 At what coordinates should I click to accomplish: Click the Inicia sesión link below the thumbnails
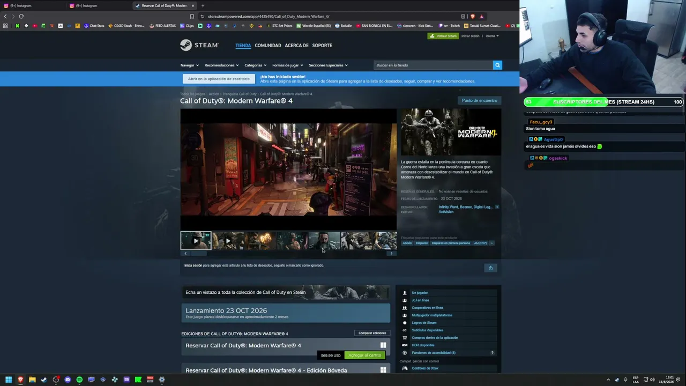pyautogui.click(x=193, y=265)
